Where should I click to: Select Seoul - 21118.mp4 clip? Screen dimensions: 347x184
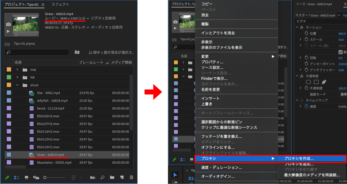click(x=50, y=108)
